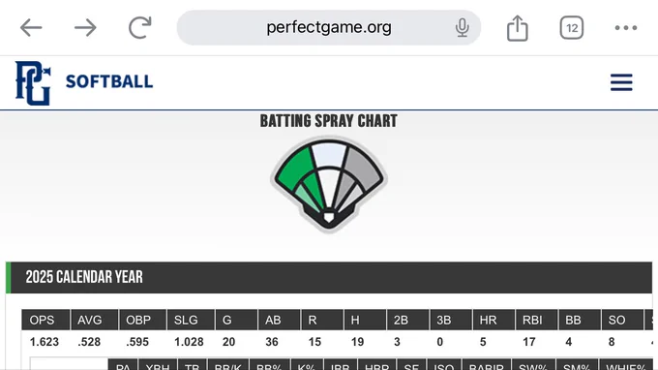Open the share sheet icon
Viewport: 658px width, 370px height.
pos(517,28)
